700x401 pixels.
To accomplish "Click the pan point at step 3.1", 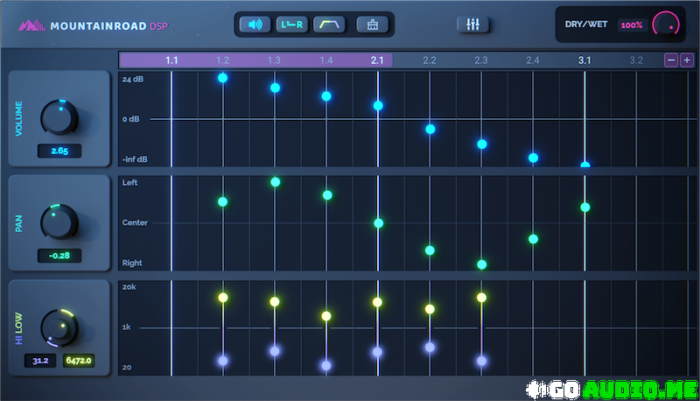I will (x=585, y=208).
